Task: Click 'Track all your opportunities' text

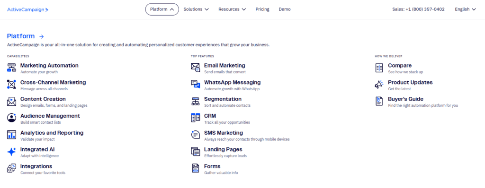Action: click(x=227, y=122)
